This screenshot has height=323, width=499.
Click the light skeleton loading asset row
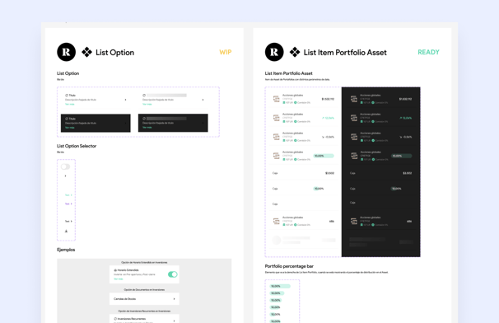point(303,240)
